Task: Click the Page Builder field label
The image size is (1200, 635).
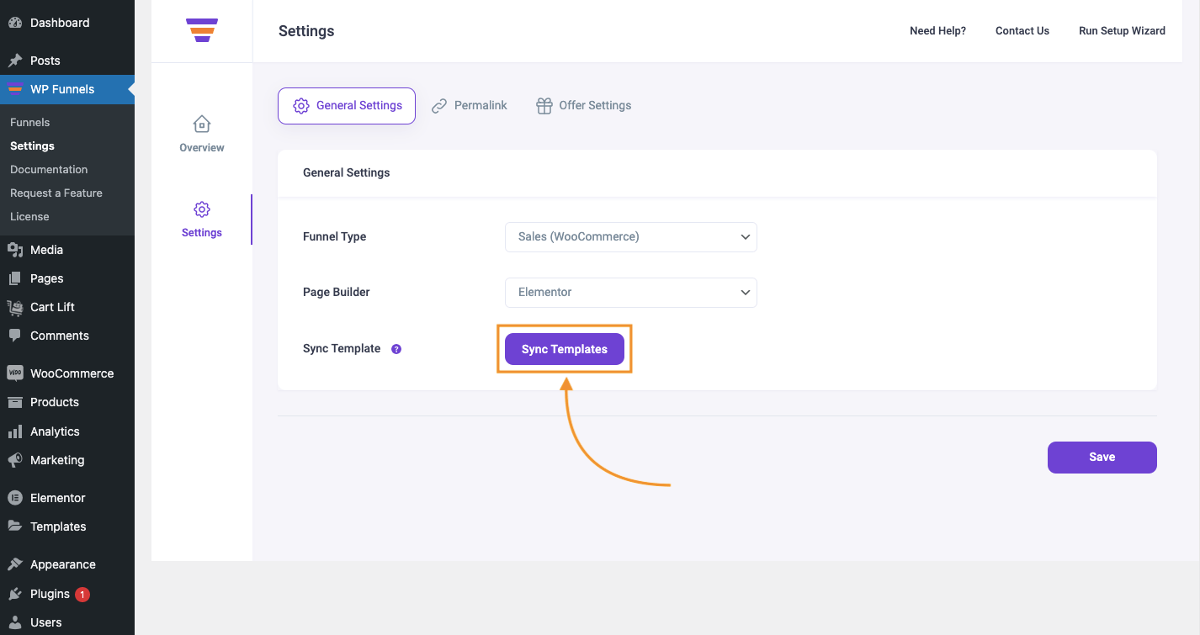Action: (x=337, y=293)
